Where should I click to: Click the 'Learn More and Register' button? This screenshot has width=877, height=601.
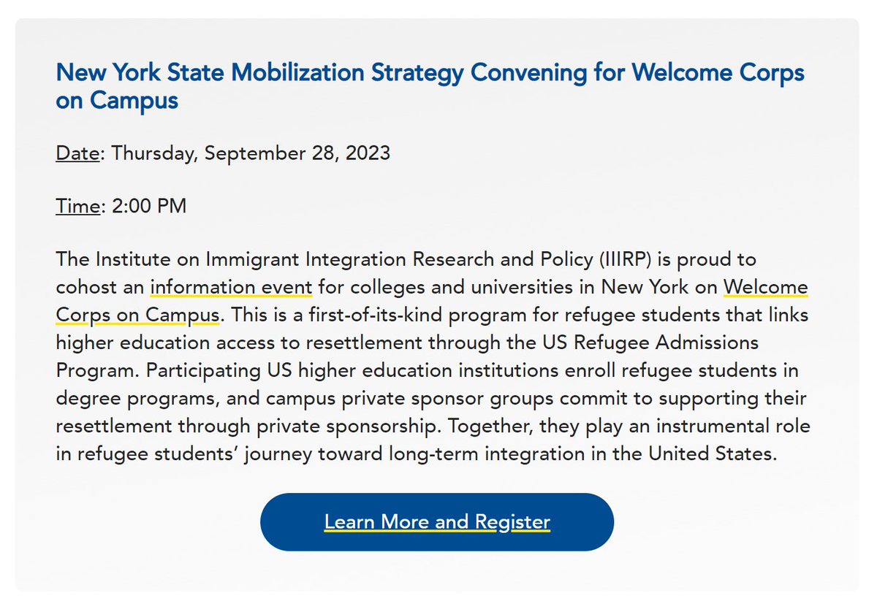(x=437, y=522)
